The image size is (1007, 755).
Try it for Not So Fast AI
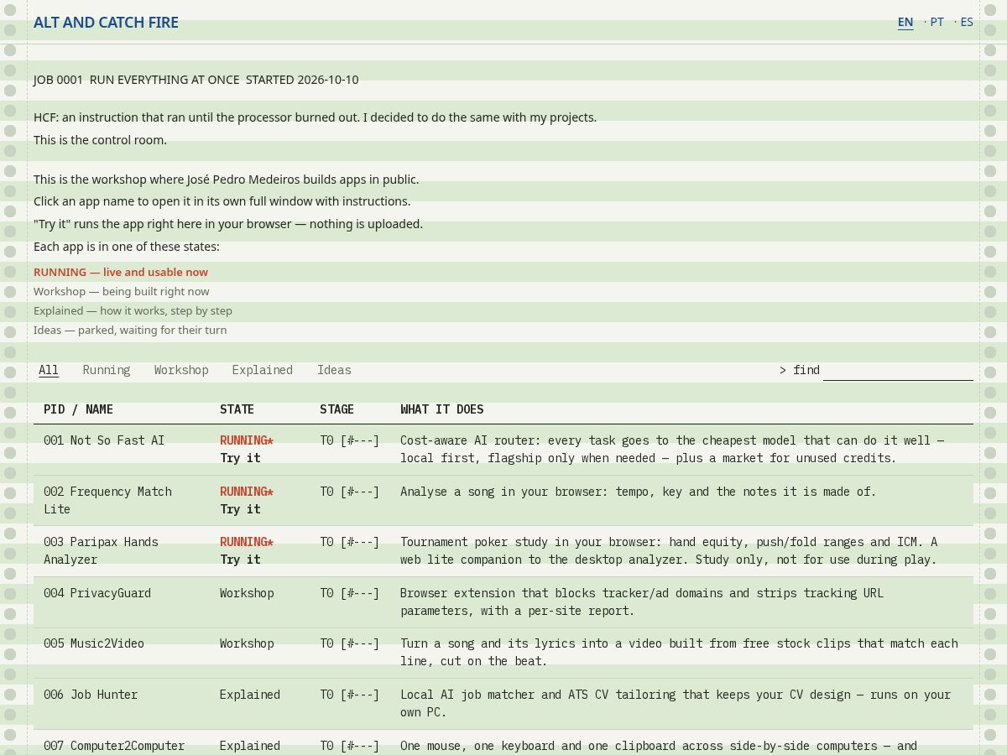point(240,458)
